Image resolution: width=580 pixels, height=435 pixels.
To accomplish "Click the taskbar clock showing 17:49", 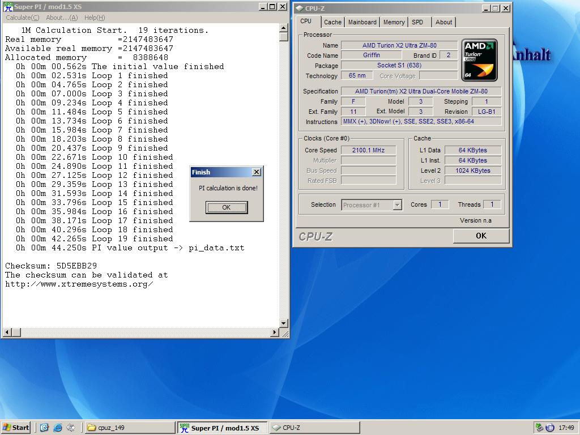I will pyautogui.click(x=566, y=428).
